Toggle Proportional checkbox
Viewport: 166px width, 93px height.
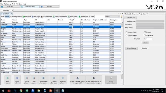[145, 35]
